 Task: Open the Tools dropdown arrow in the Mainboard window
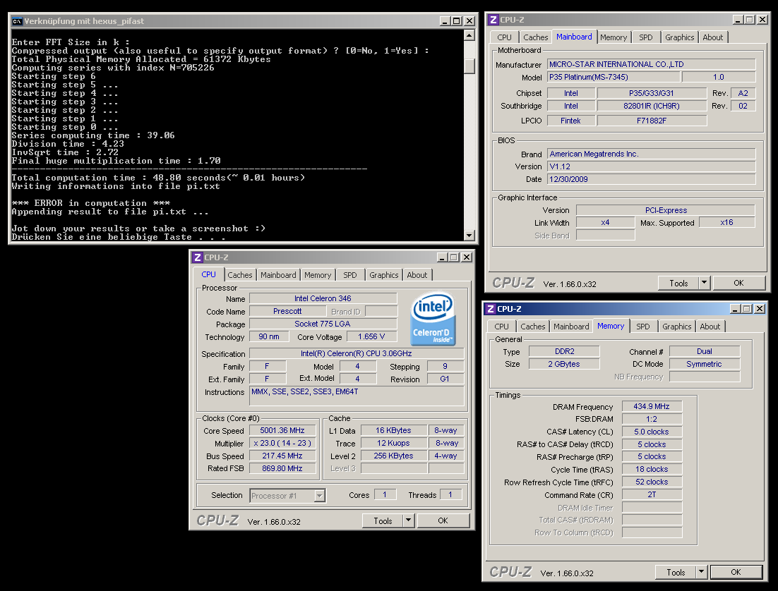coord(704,283)
